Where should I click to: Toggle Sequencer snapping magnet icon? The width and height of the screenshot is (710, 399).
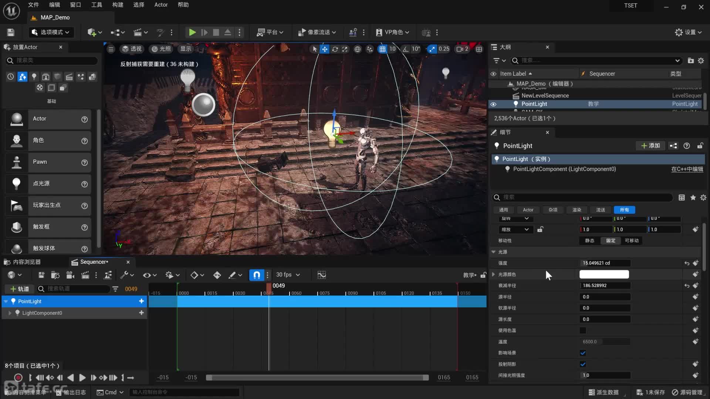pyautogui.click(x=257, y=275)
